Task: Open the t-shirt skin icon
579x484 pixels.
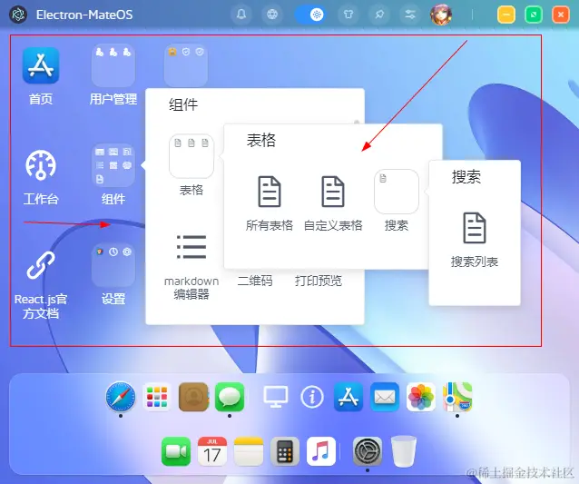Action: (348, 15)
